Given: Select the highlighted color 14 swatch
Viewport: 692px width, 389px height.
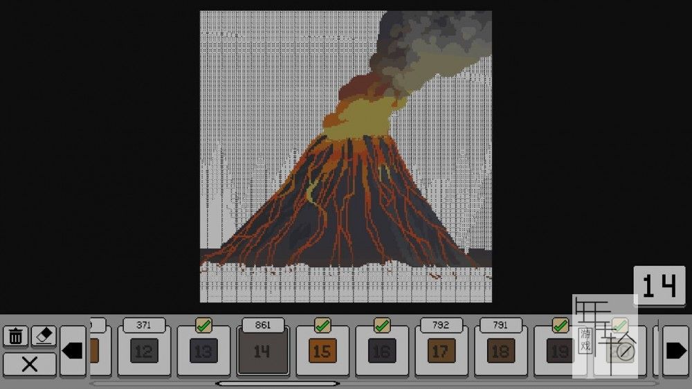Looking at the screenshot, I should point(262,352).
